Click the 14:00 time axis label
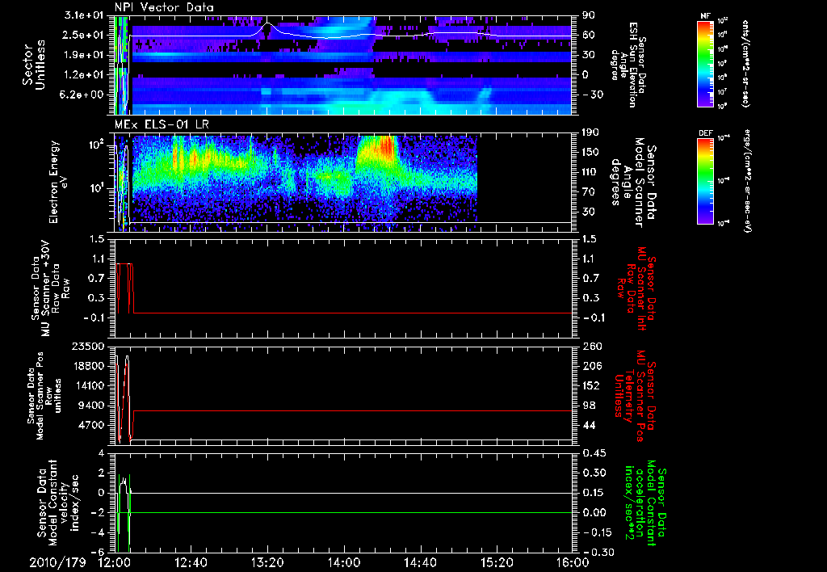The height and width of the screenshot is (572, 827). [x=343, y=562]
